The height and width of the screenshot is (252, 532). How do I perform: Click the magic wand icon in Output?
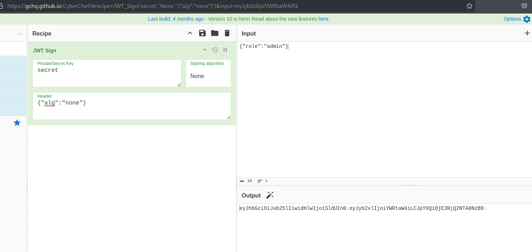click(270, 195)
